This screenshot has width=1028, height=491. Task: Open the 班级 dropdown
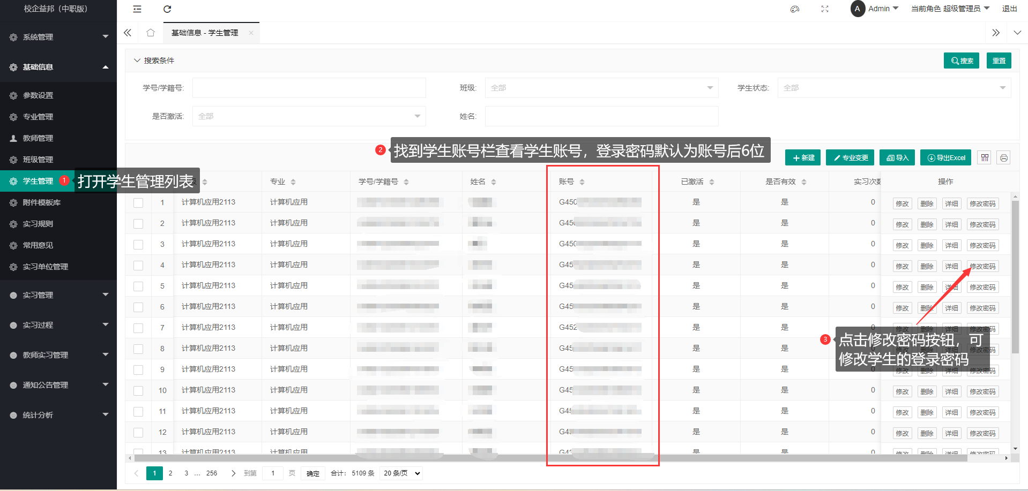[x=601, y=88]
